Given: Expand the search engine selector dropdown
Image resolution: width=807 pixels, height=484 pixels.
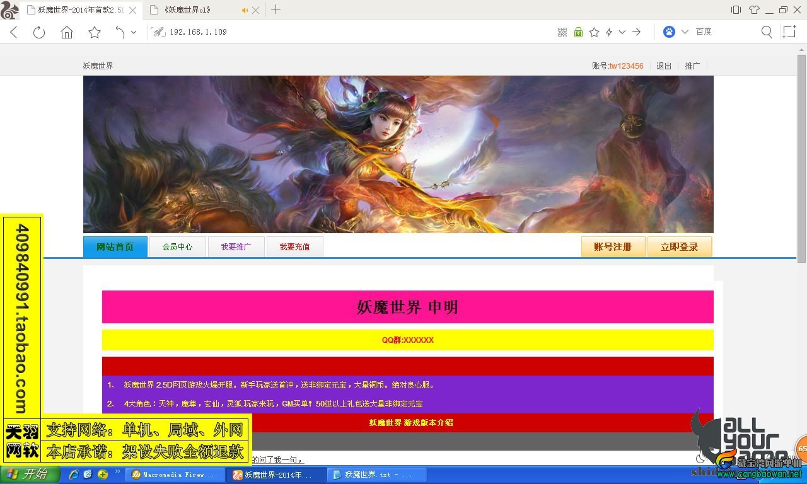Looking at the screenshot, I should coord(685,32).
